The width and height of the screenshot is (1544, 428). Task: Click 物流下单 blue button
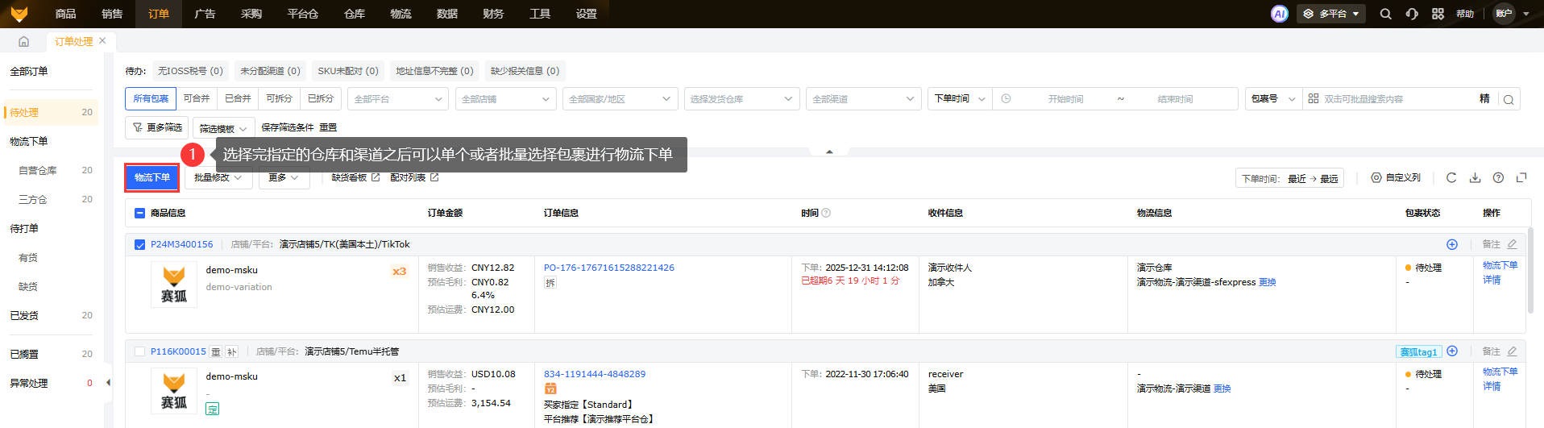(152, 177)
